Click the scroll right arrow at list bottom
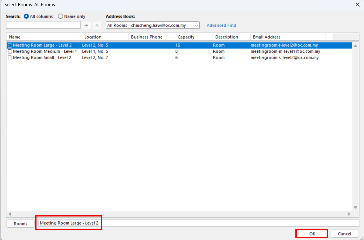Viewport: 364px width, 240px height. [x=349, y=214]
